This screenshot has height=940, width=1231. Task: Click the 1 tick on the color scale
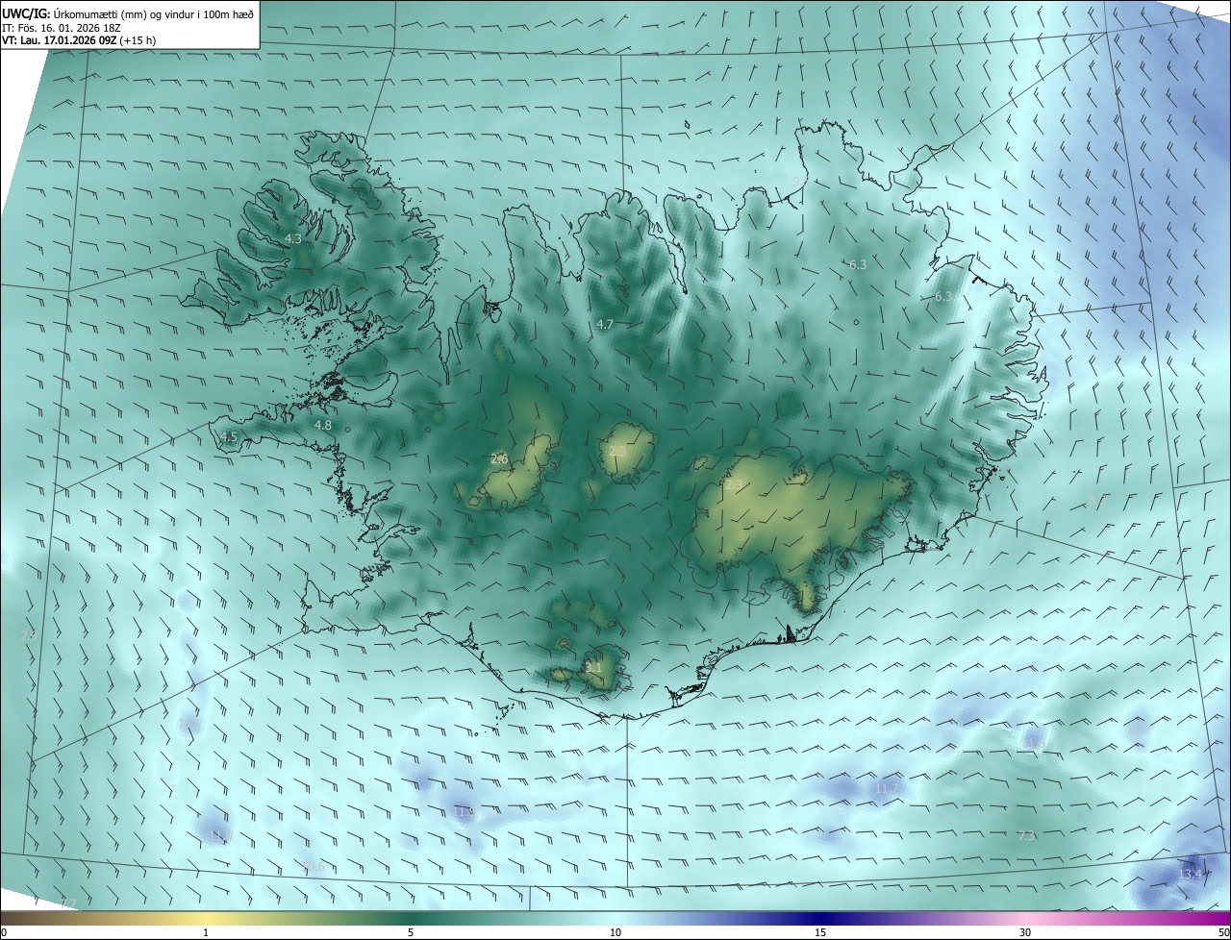pyautogui.click(x=206, y=932)
